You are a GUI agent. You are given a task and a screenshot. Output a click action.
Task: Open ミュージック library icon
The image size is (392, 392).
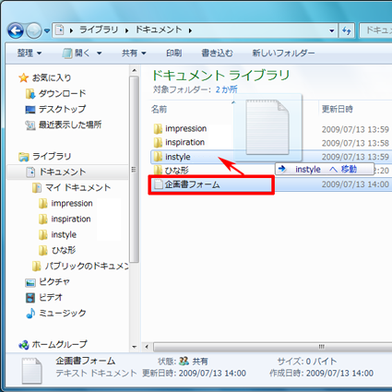[30, 314]
